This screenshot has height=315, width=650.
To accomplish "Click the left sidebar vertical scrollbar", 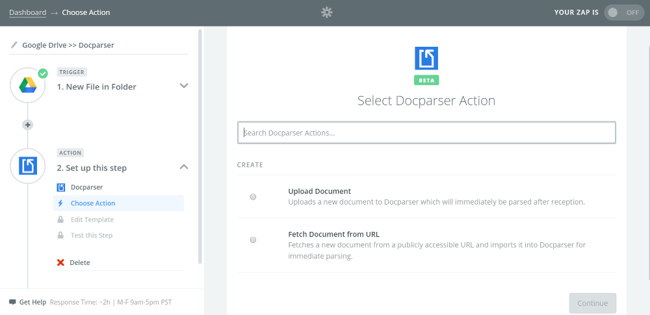I will 200,146.
